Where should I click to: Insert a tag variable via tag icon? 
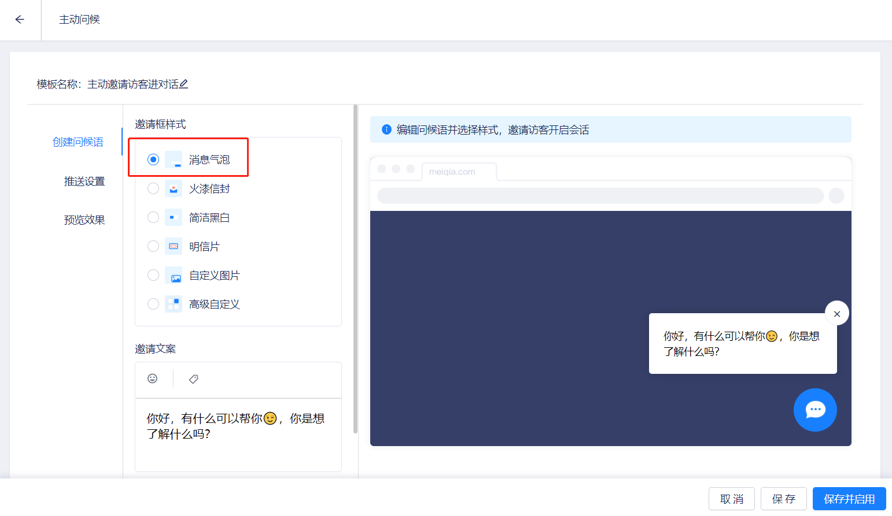(194, 379)
